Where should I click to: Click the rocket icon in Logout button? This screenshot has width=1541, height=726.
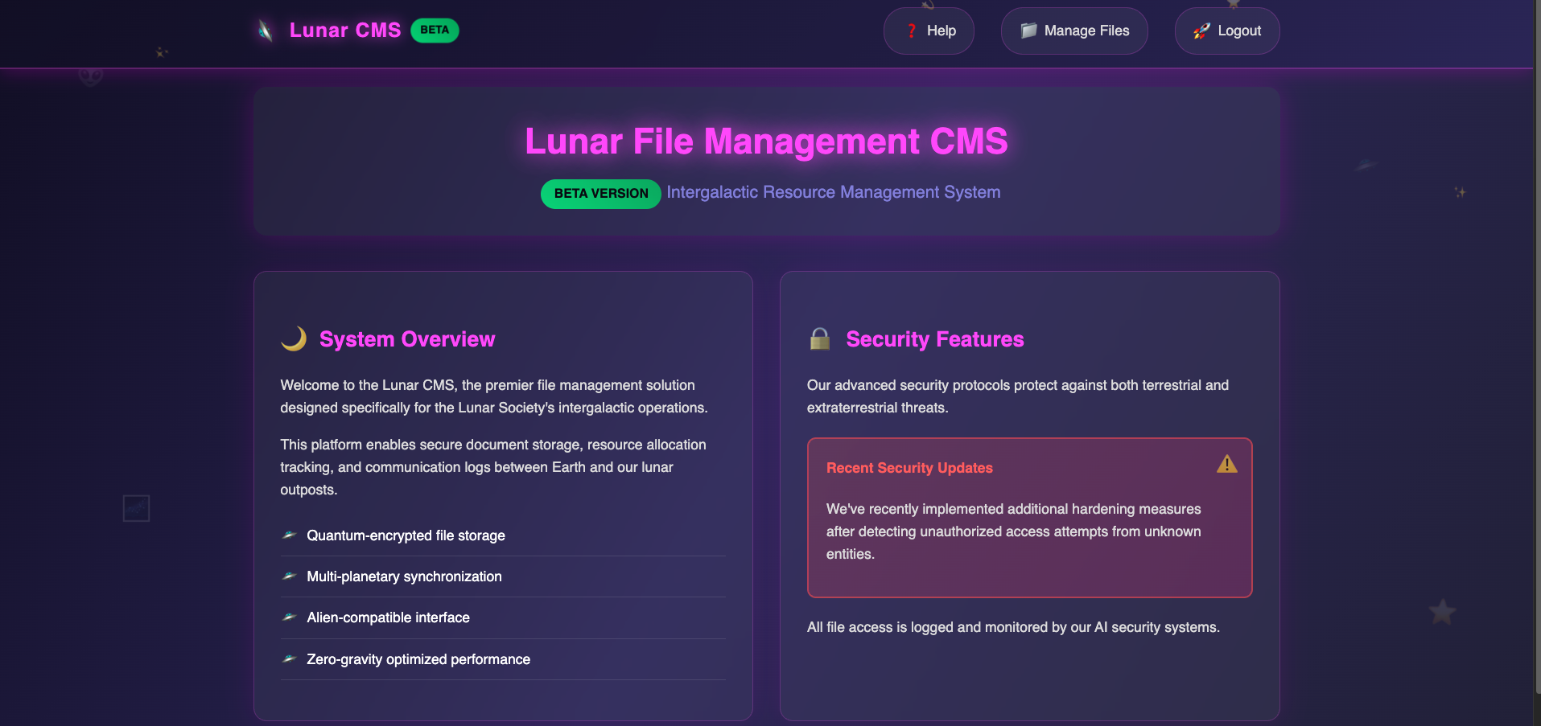click(1201, 31)
